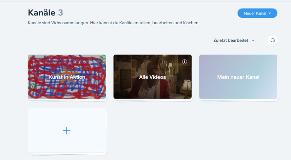Click the search magnifier icon
This screenshot has width=291, height=160.
pyautogui.click(x=273, y=40)
